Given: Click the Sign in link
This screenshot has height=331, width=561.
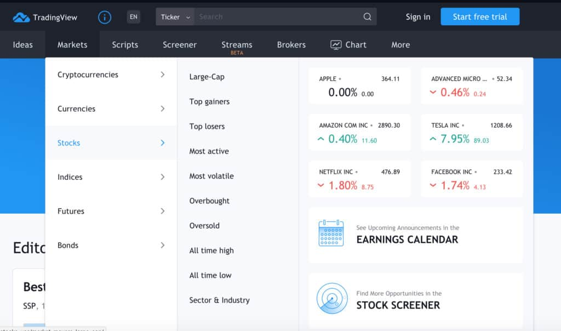Looking at the screenshot, I should click(418, 17).
